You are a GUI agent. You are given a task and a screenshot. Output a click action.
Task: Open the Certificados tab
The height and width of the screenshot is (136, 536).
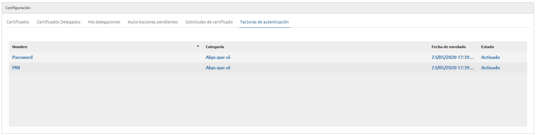18,22
